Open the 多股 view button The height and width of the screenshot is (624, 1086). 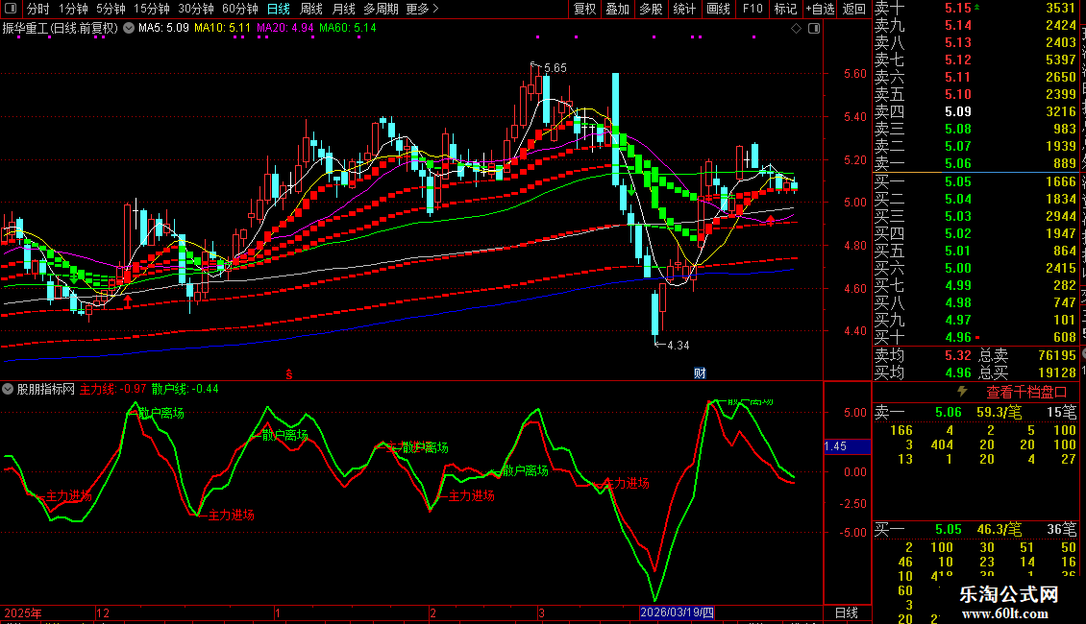click(x=651, y=9)
